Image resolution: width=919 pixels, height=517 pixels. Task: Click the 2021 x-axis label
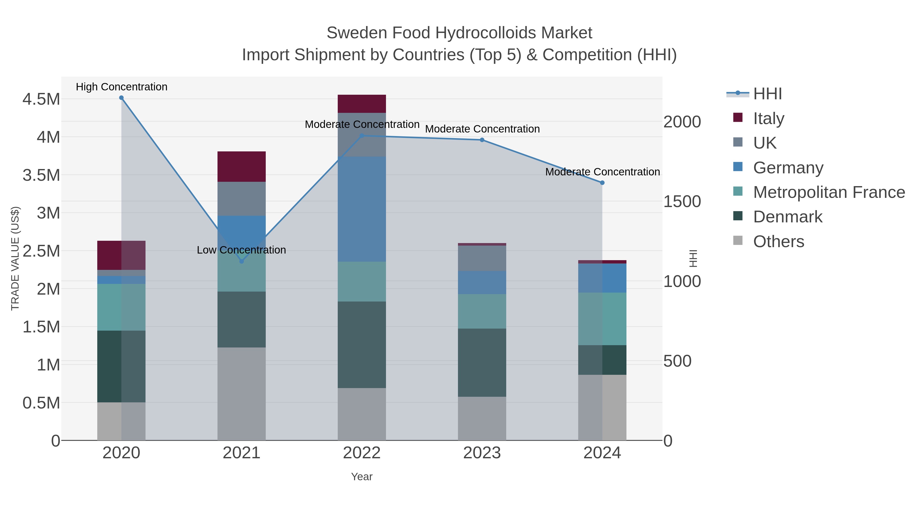[x=241, y=453]
